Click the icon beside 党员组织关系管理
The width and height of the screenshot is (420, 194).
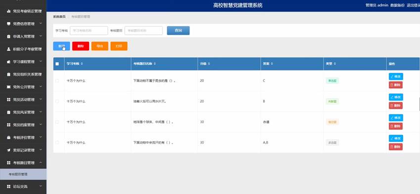[8, 74]
